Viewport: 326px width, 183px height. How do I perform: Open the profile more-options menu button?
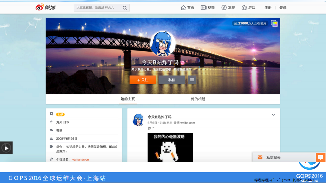pyautogui.click(x=192, y=80)
